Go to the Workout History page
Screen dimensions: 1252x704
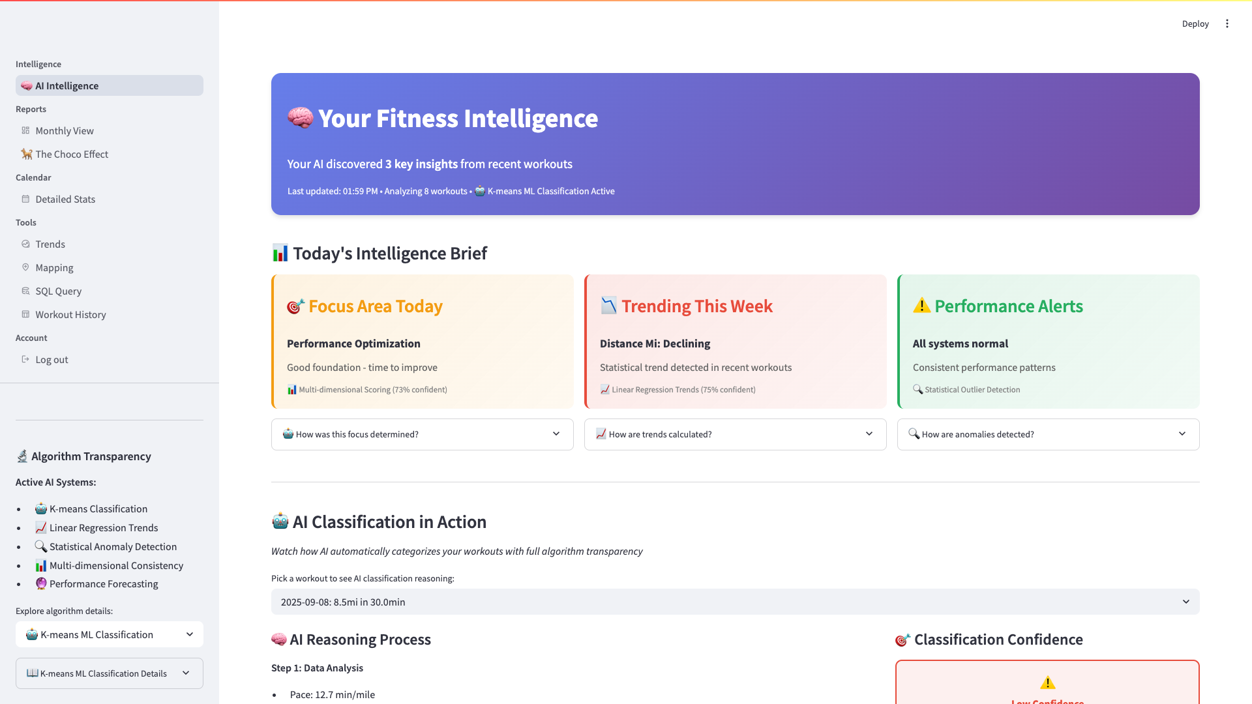(x=70, y=314)
